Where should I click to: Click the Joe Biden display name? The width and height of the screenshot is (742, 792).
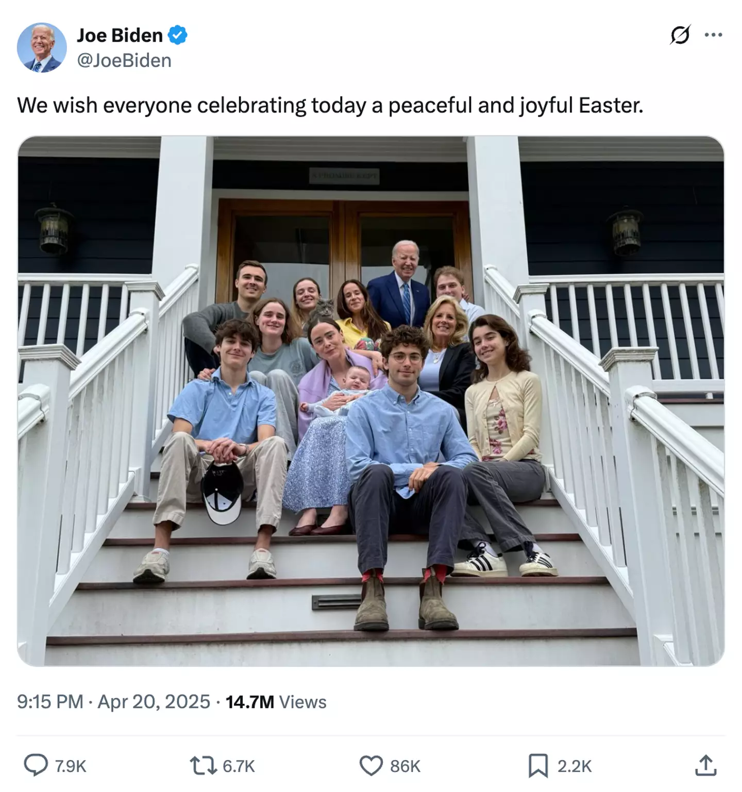pos(120,35)
